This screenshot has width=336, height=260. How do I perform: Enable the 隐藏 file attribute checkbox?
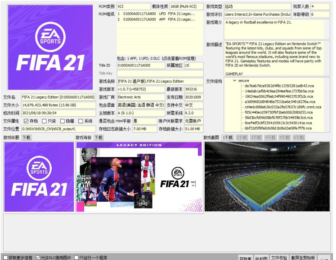coord(63,121)
